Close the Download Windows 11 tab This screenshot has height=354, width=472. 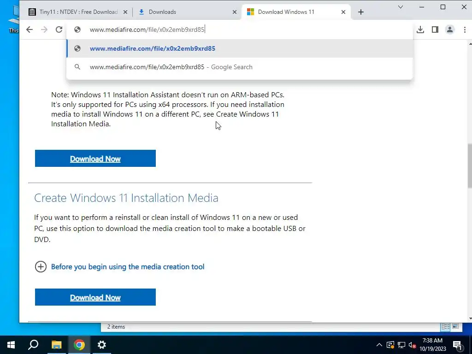pos(343,12)
